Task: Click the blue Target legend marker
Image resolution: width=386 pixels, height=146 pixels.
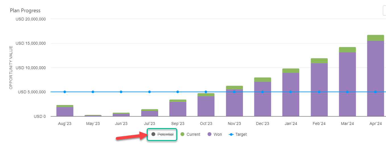Action: [231, 134]
